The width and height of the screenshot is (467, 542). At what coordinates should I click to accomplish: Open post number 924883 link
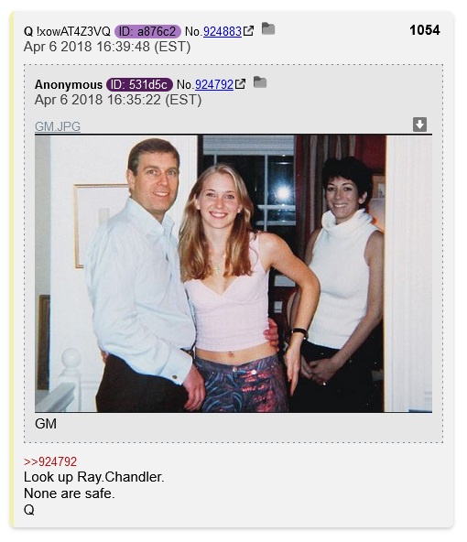[222, 31]
